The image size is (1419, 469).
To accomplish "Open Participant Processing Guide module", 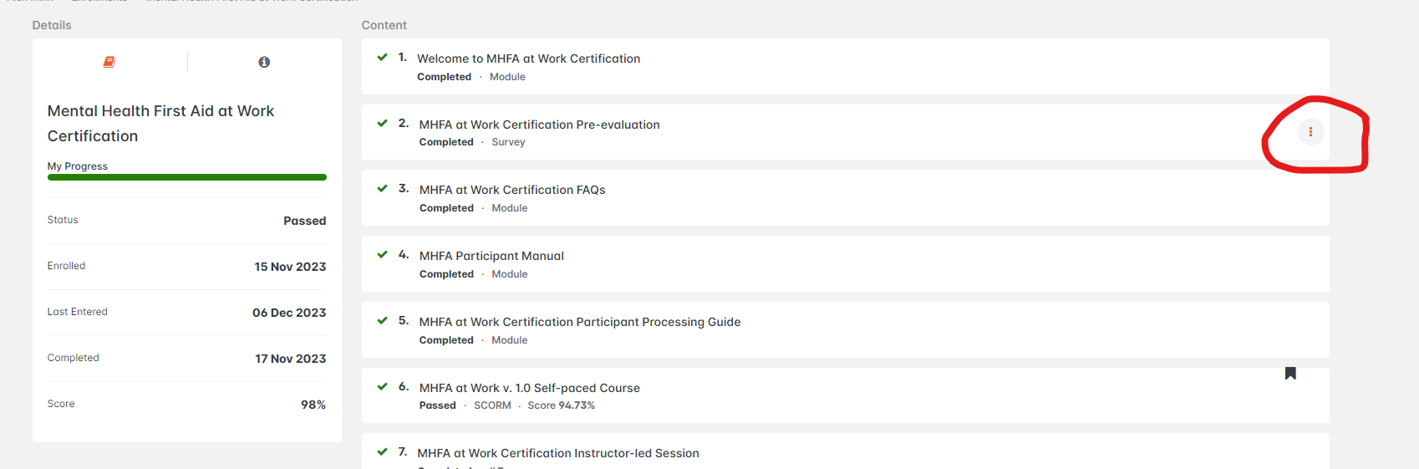I will coord(579,322).
